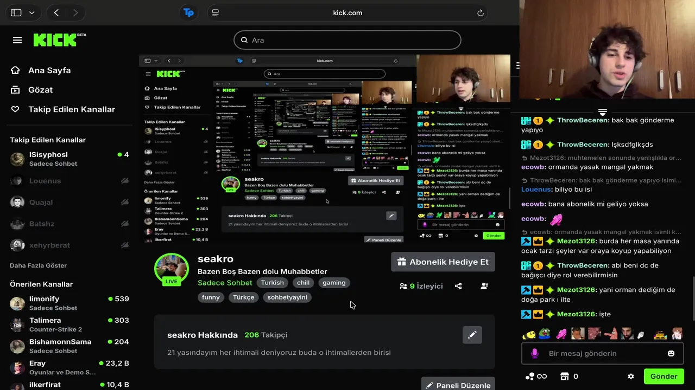Select the Türkçe tag

[x=243, y=297]
